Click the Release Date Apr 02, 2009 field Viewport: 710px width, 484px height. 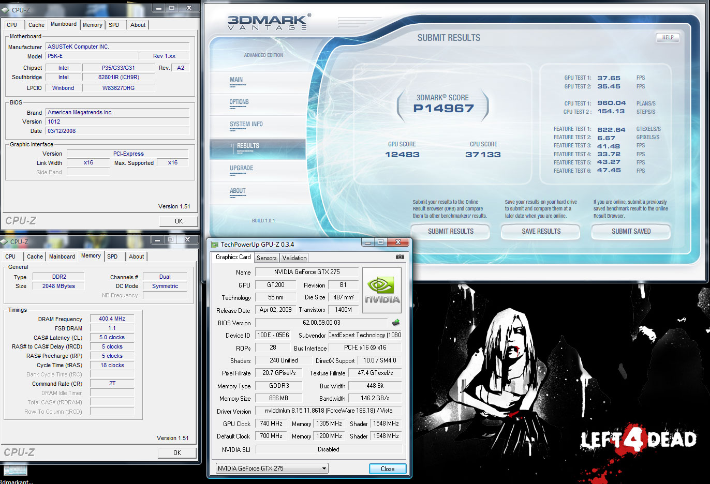[x=276, y=310]
